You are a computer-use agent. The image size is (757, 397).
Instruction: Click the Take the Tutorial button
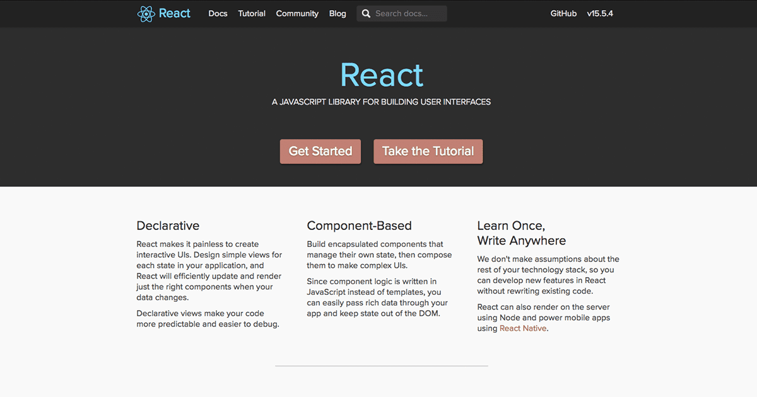click(428, 151)
